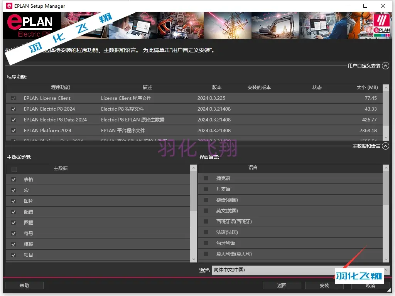395x296 pixels.
Task: Click the language list scroll-down arrow
Action: click(x=386, y=259)
